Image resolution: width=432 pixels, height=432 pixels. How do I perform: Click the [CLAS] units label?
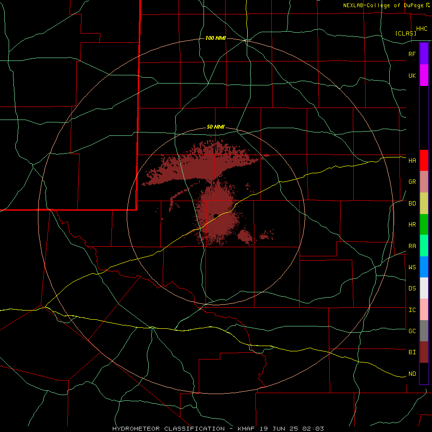pos(406,33)
